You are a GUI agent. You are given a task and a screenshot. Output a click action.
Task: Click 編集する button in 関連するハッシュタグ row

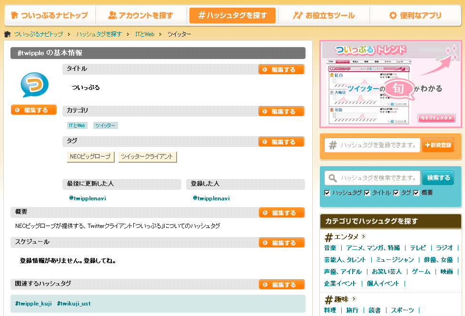click(282, 285)
